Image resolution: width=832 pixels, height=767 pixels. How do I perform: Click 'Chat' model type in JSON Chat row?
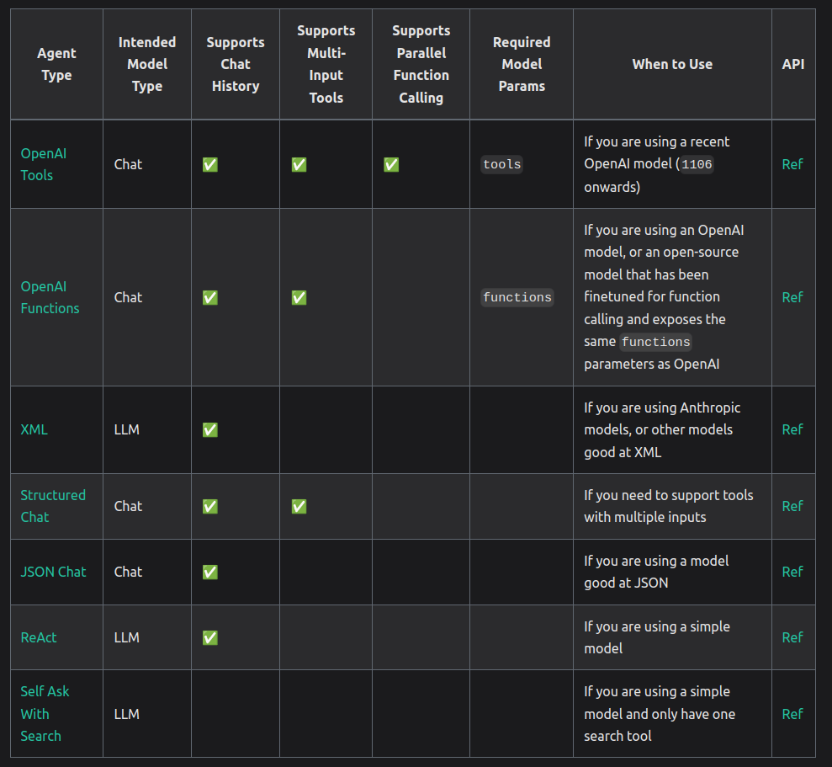[128, 572]
